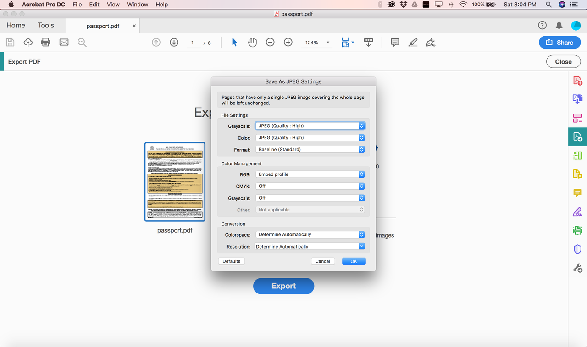Open Combine Files tool in sidebar
Viewport: 587px width, 347px height.
coord(577,99)
